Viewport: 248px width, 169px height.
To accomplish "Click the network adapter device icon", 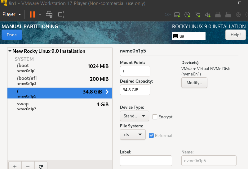I will point(197,15).
